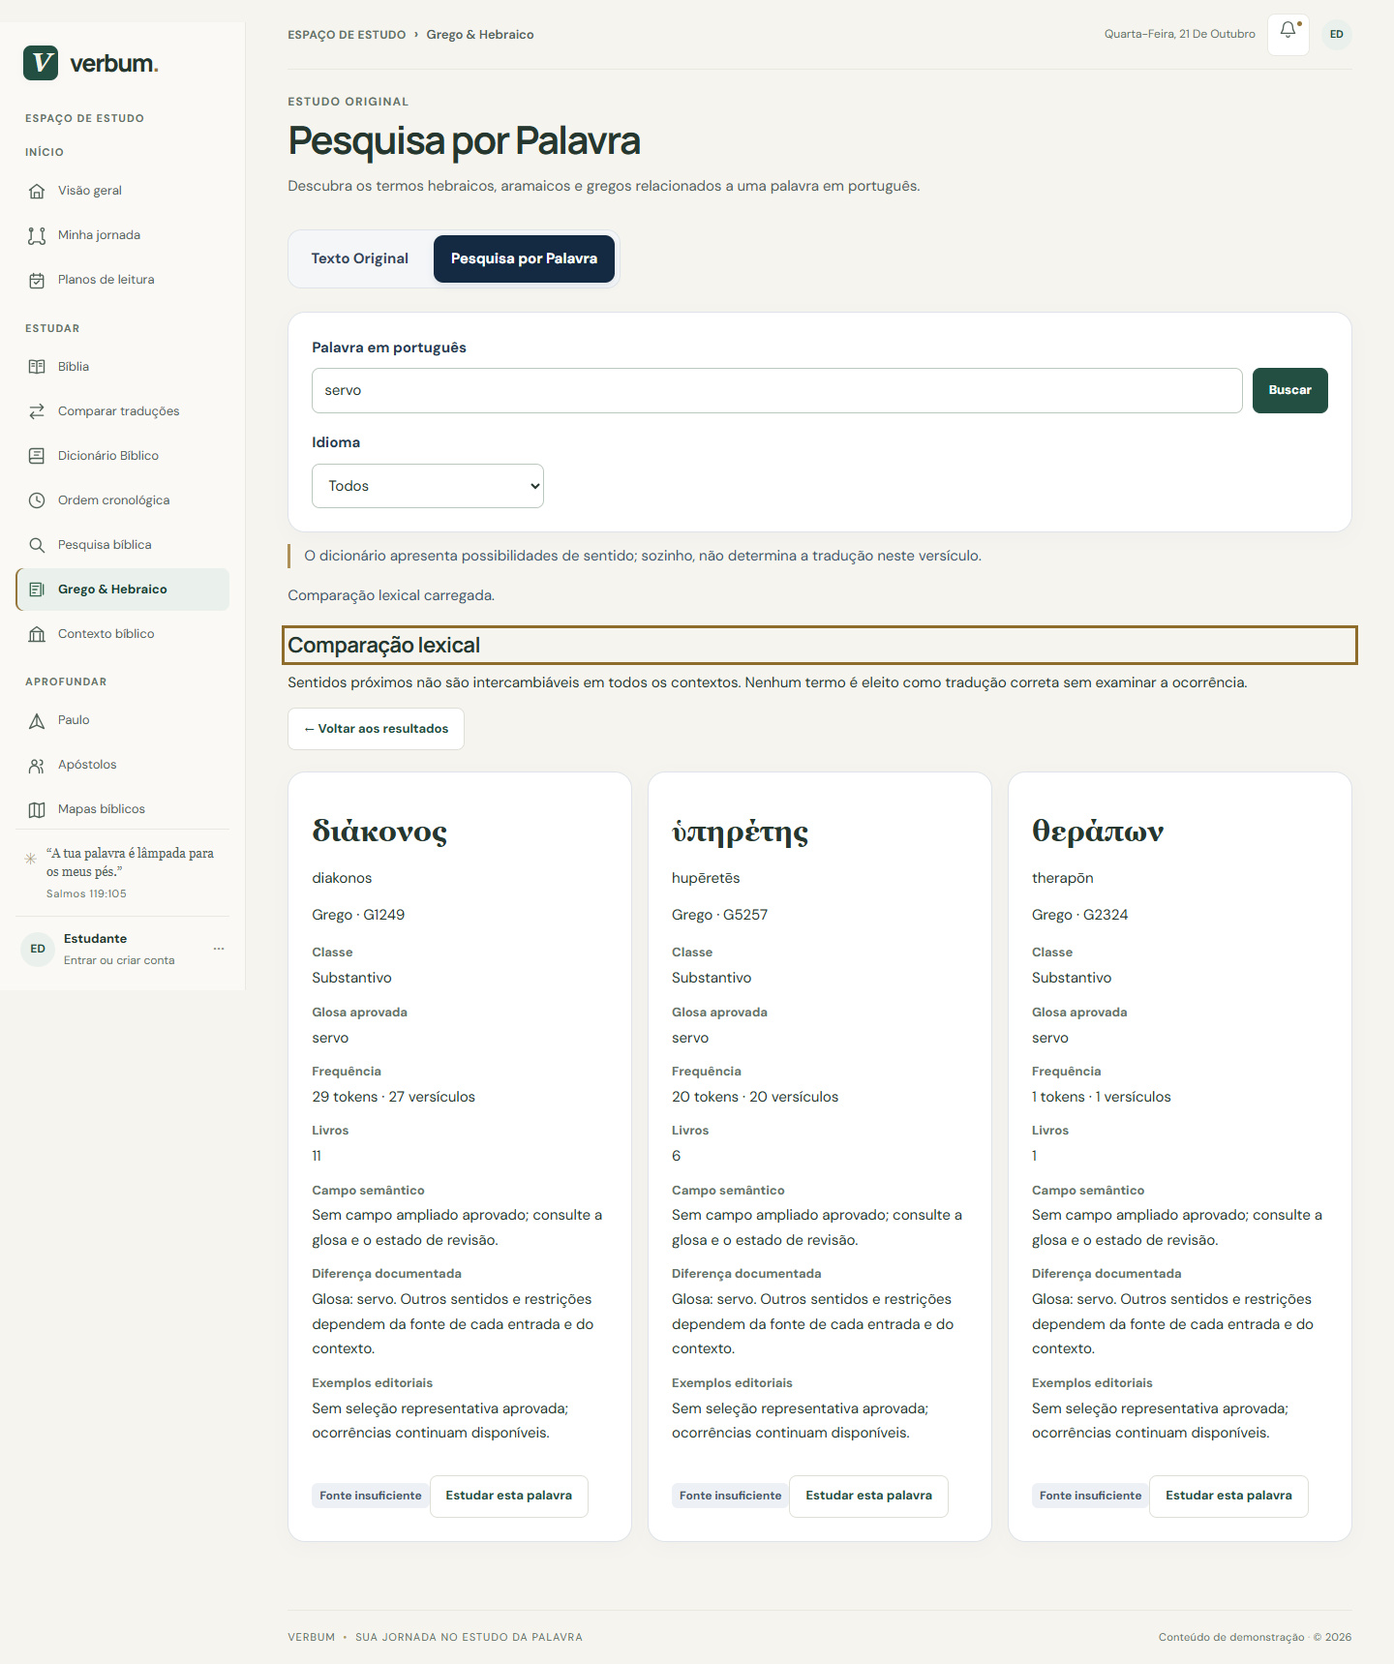Open Contexto bíblico building icon
The image size is (1394, 1664).
pyautogui.click(x=37, y=634)
